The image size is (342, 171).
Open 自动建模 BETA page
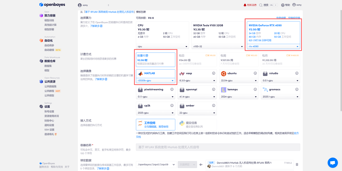(53, 50)
